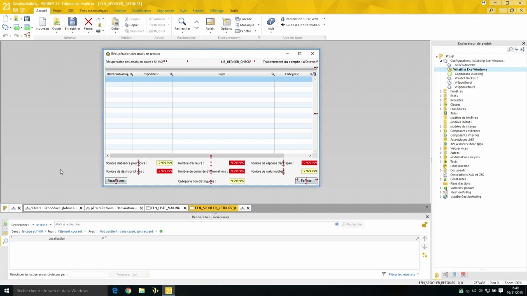Open the 'le code et l'IHM' dropdown
Screen dimensions: 527x296
(x=34, y=231)
